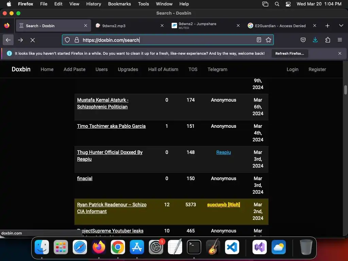The height and width of the screenshot is (261, 348).
Task: Open Visual Studio Code from the Dock
Action: 232,247
